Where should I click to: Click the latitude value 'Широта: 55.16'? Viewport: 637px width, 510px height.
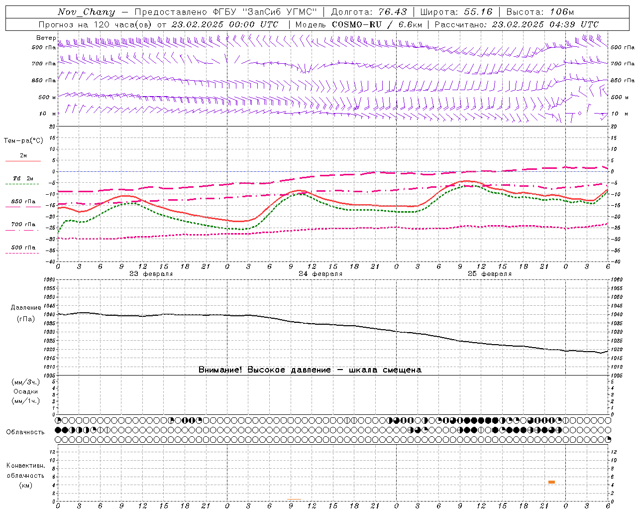456,12
